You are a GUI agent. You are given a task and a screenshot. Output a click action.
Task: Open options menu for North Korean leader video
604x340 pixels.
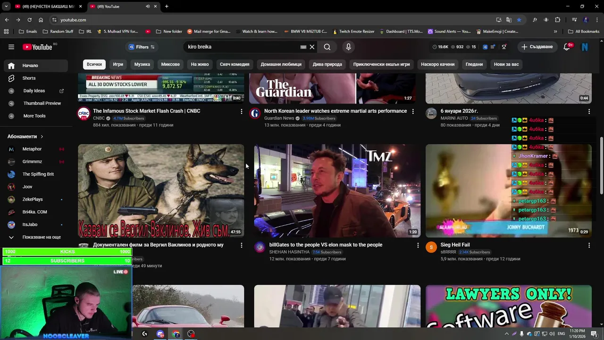click(x=413, y=111)
